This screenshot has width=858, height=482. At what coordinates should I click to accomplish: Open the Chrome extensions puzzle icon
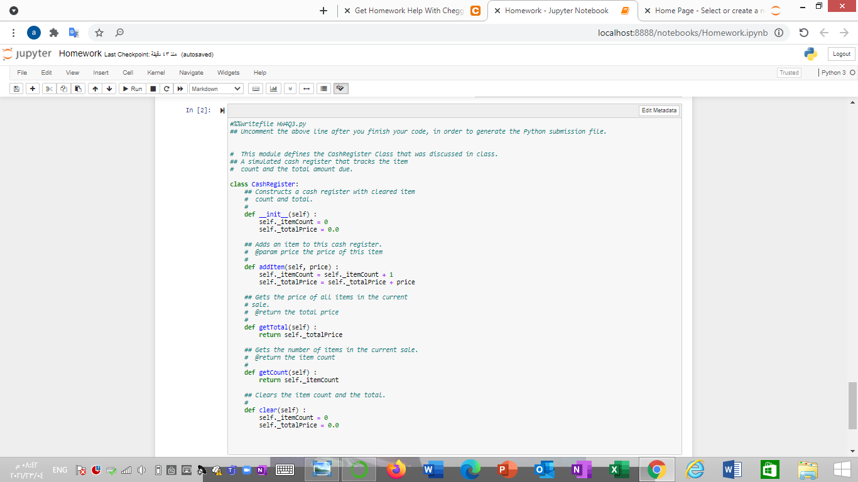[x=54, y=33]
